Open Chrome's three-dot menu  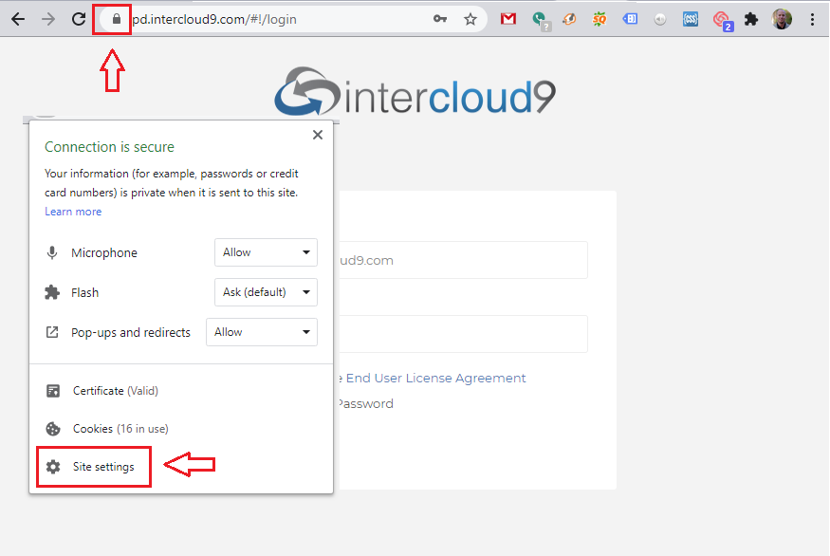(812, 20)
